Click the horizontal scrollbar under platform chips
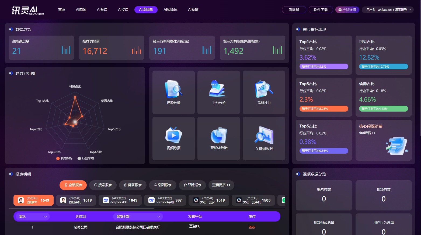Viewport: 421px width, 235px height. coord(81,208)
